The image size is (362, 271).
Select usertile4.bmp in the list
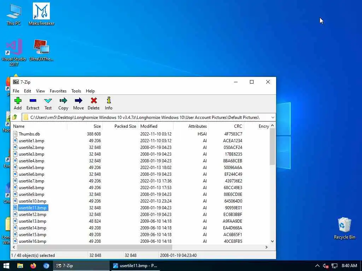(x=31, y=161)
